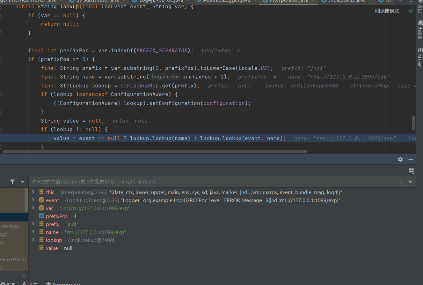Expand the 'prefix' variable node
Screen dimensions: 423x285
point(33,224)
